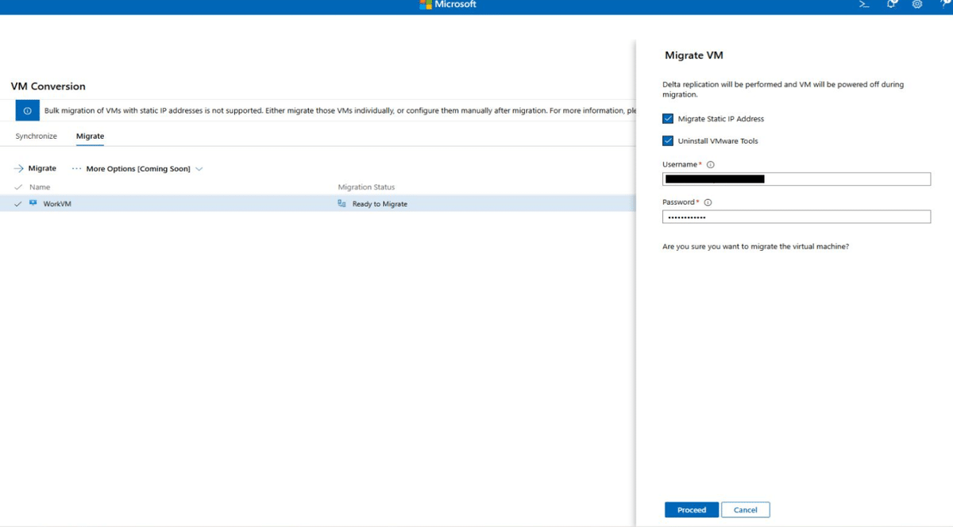
Task: Click the Microsoft logo in the top bar
Action: pyautogui.click(x=447, y=5)
